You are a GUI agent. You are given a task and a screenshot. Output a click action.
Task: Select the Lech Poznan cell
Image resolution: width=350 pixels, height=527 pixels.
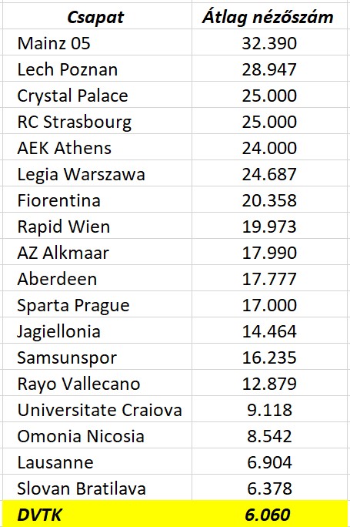98,69
